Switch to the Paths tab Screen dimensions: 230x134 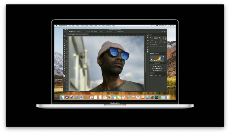point(160,75)
